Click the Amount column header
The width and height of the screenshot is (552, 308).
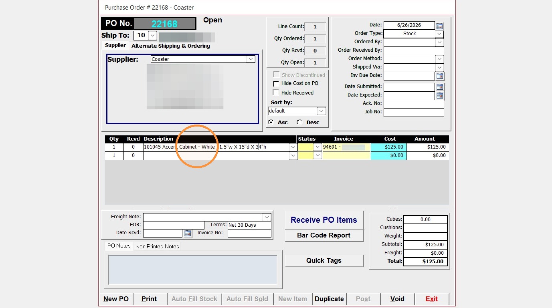(x=425, y=139)
